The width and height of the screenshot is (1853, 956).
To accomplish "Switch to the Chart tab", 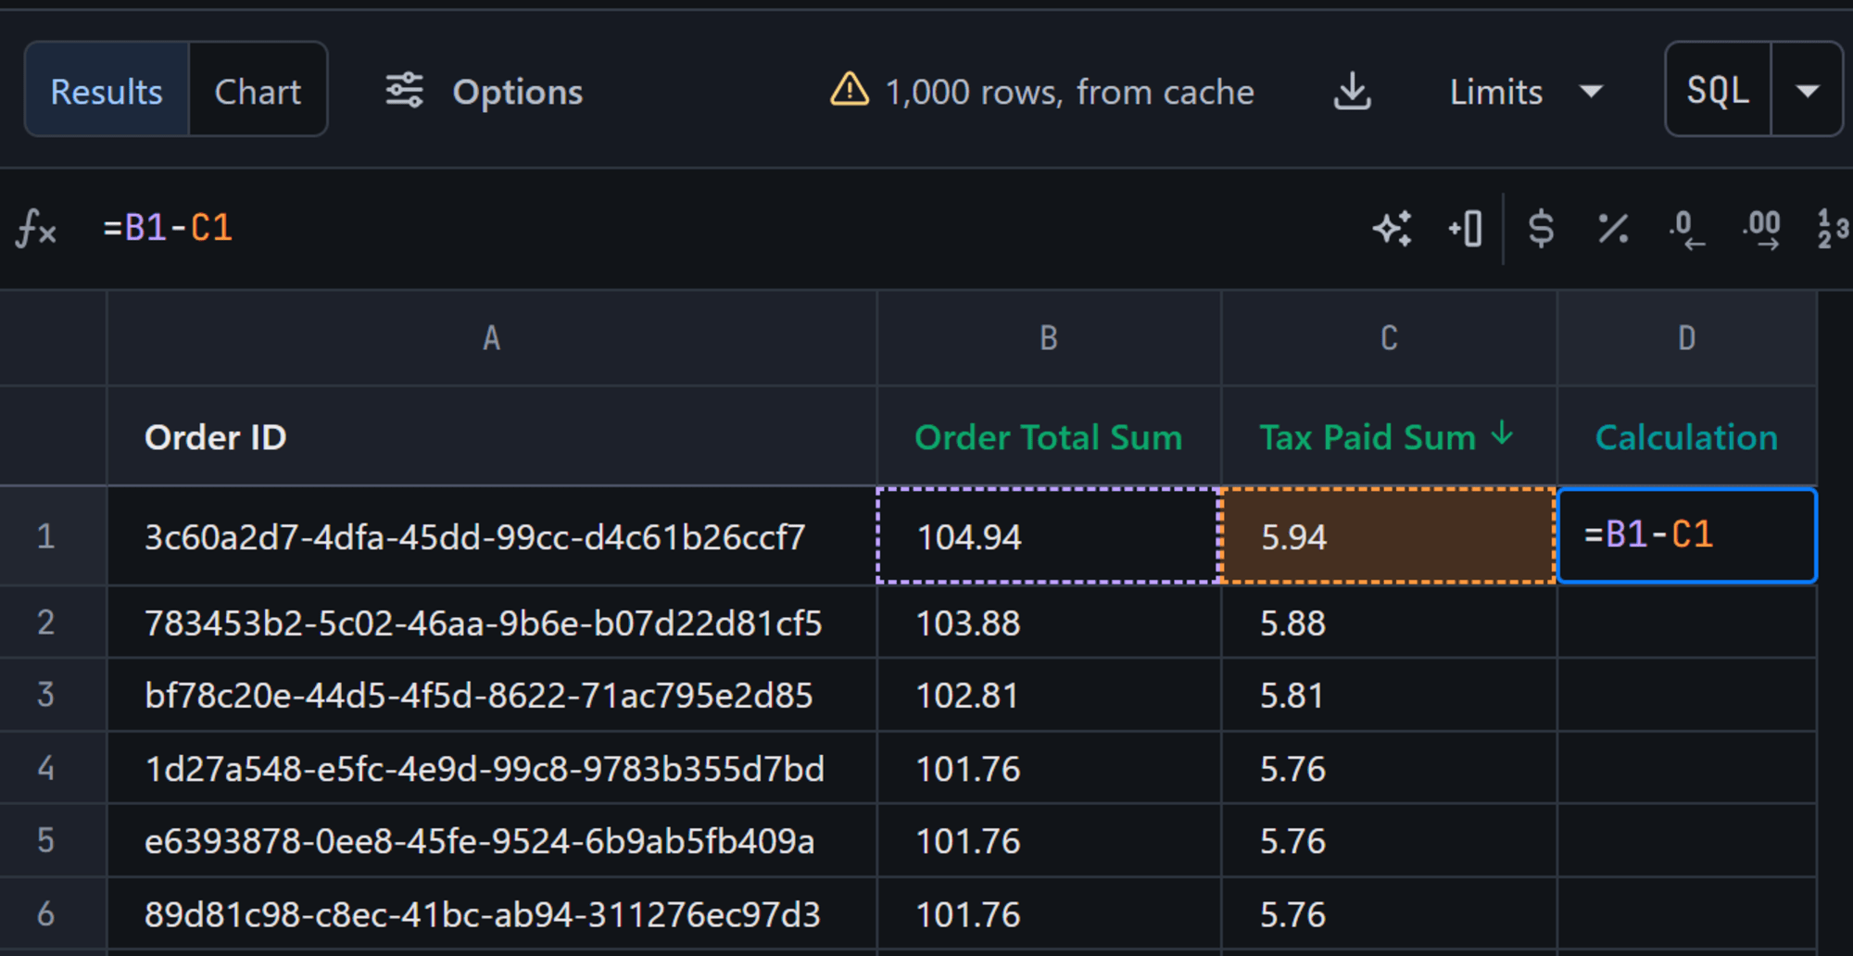I will 258,91.
